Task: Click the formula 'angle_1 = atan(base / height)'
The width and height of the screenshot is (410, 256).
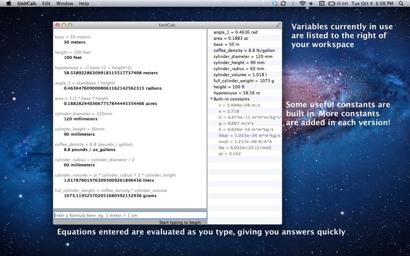Action: (x=85, y=83)
